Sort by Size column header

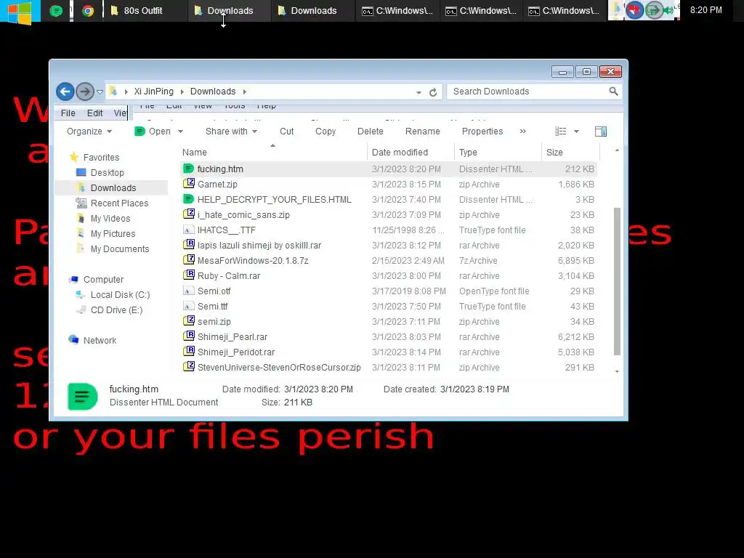tap(570, 153)
